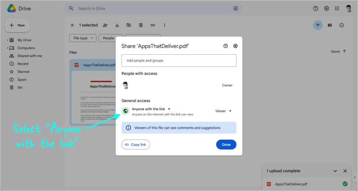
Task: Go to My Drive
Action: click(x=24, y=40)
